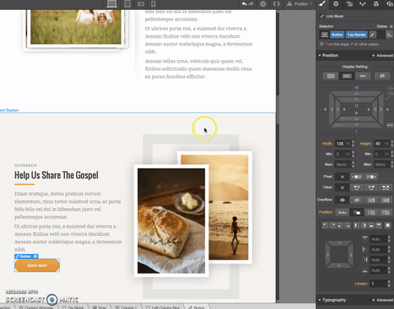Viewport: 394px width, 309px height.
Task: Set Clear to right
Action: point(371,187)
